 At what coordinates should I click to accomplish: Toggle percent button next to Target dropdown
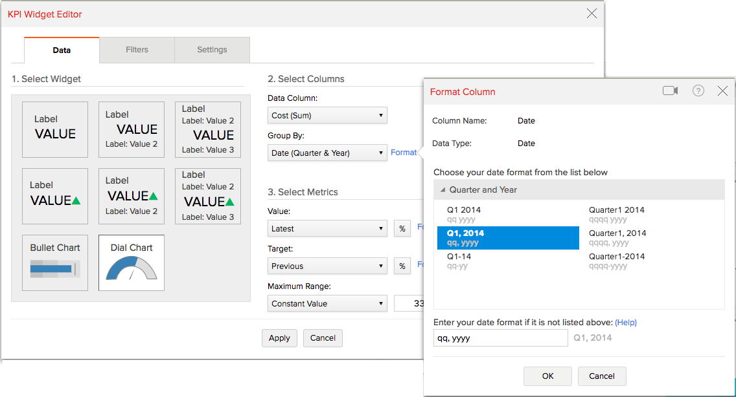coord(402,266)
